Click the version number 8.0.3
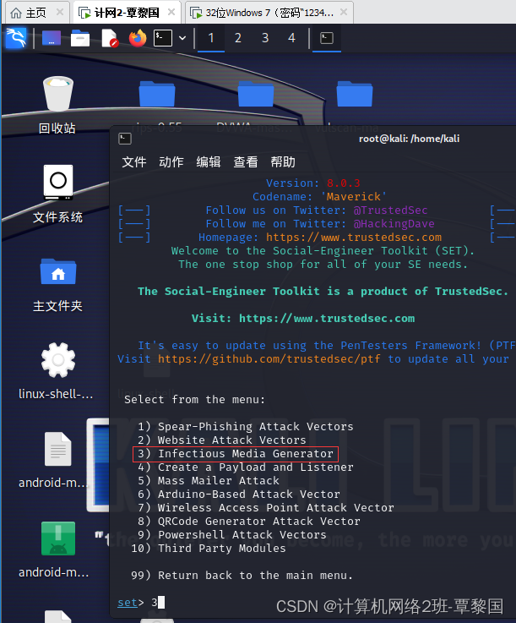This screenshot has height=623, width=516. pos(344,183)
